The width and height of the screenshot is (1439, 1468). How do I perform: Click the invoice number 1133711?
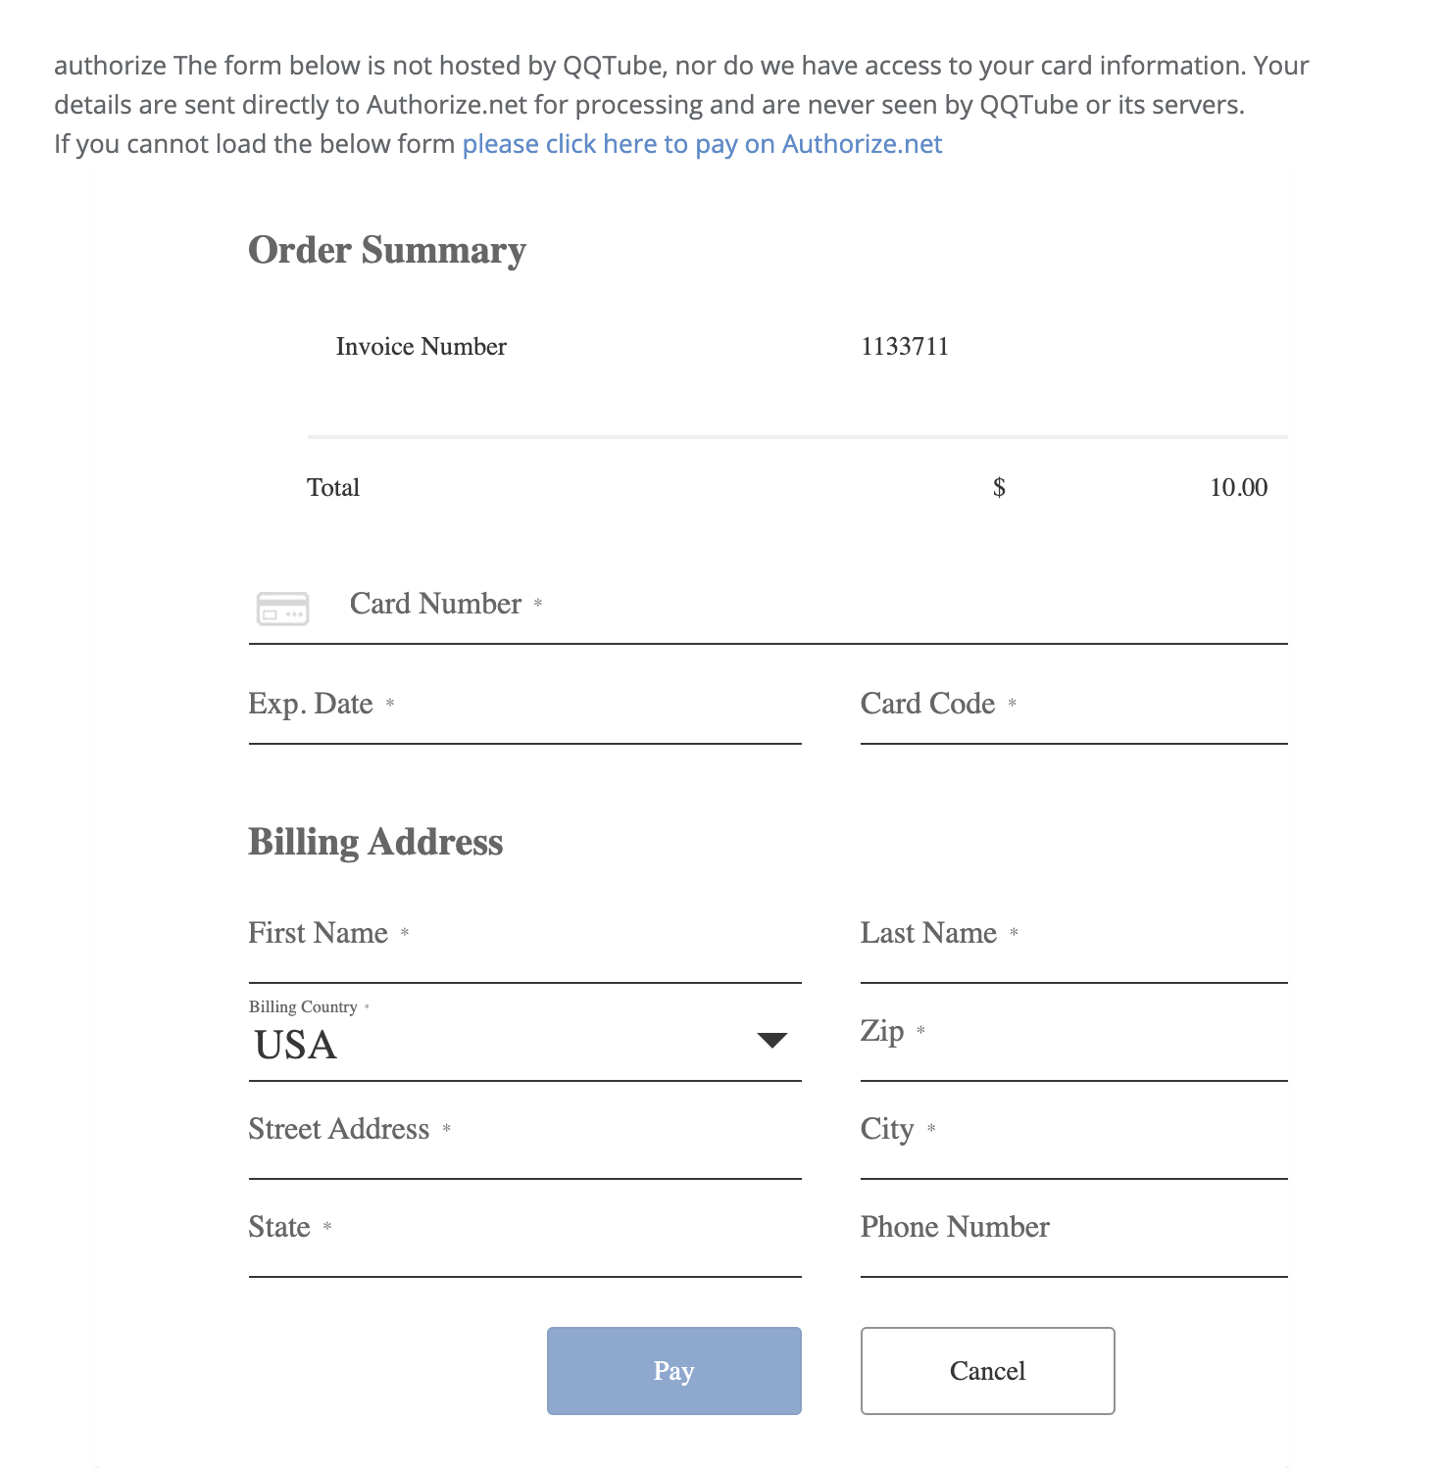[x=905, y=346]
